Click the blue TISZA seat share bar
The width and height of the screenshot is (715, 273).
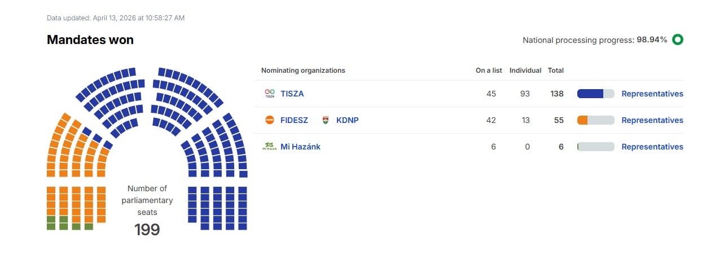[x=590, y=94]
